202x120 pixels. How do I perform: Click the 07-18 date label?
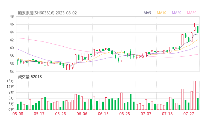click(167, 114)
